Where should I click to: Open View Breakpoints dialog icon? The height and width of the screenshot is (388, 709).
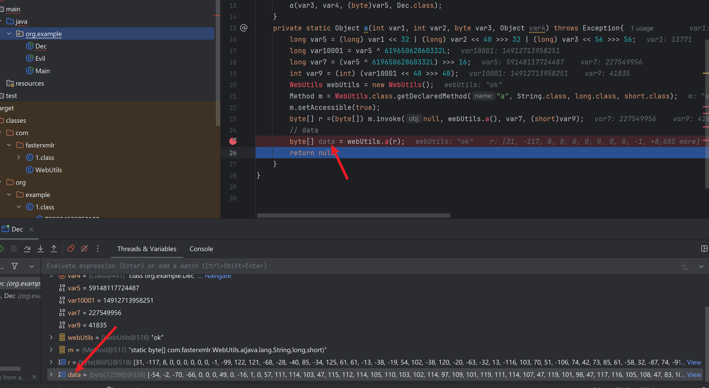(71, 249)
